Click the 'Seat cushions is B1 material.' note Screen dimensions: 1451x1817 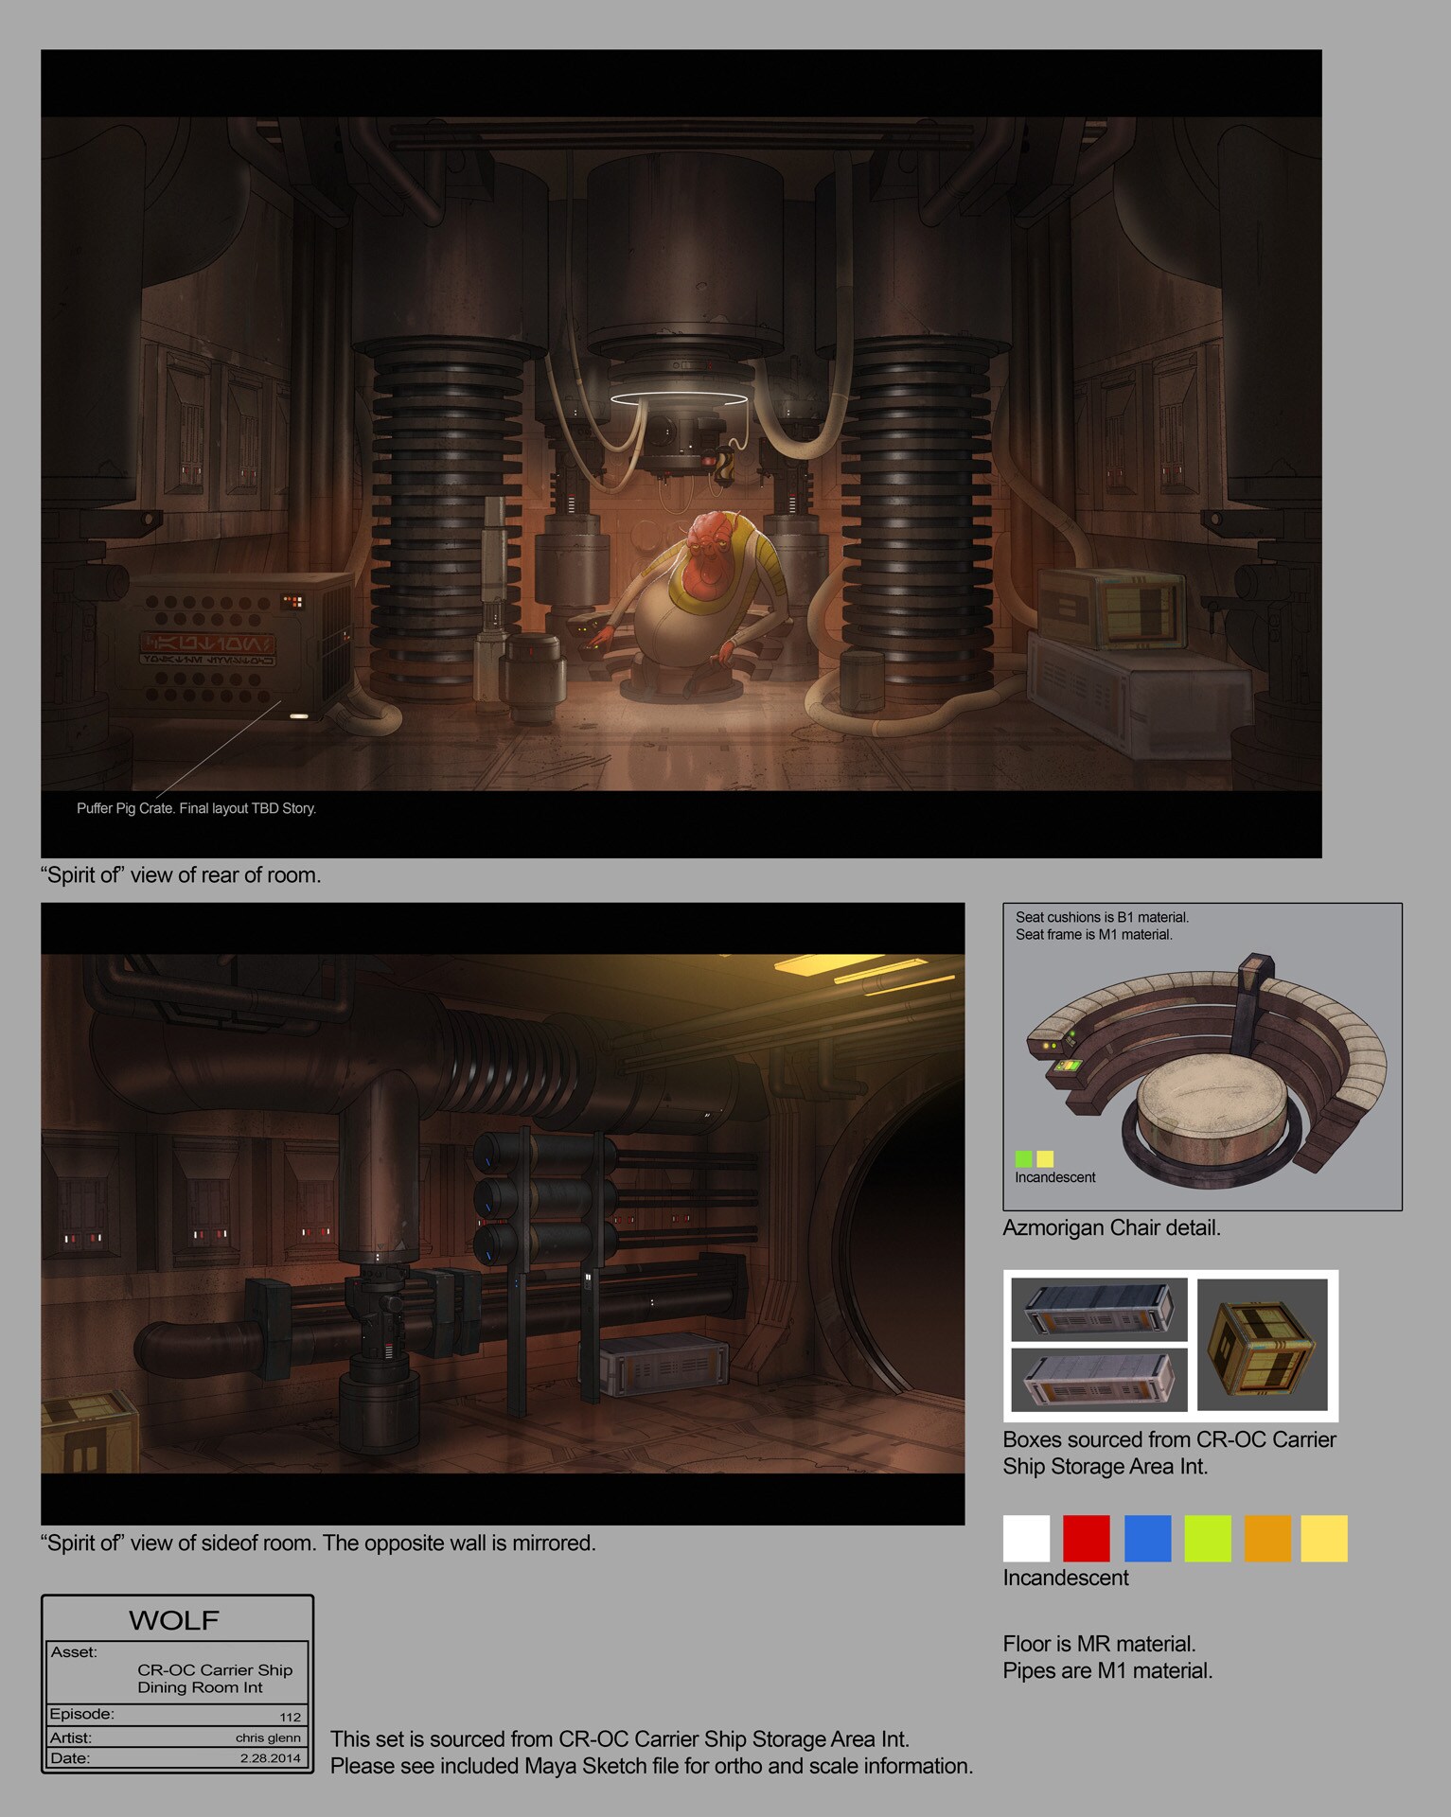[x=1102, y=917]
